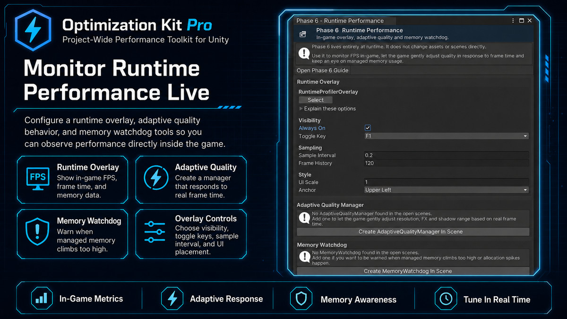This screenshot has height=319, width=567.
Task: Click the shield icon beside Memory Awareness
Action: pyautogui.click(x=301, y=299)
